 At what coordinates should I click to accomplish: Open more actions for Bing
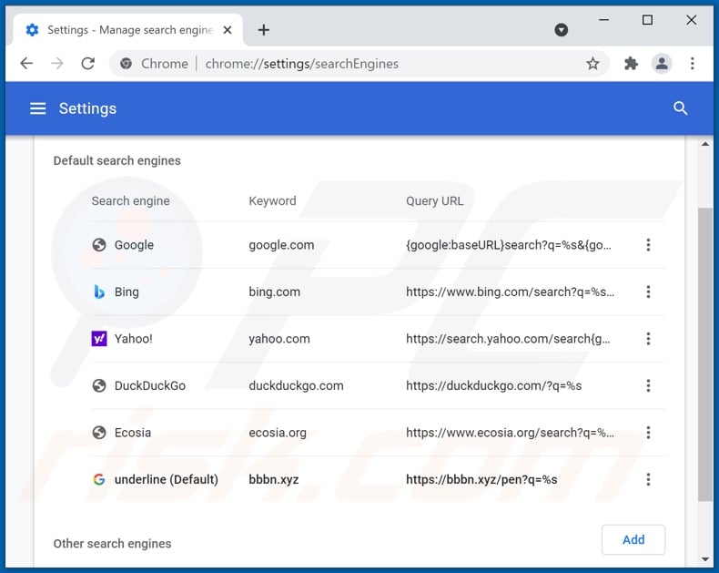coord(648,292)
